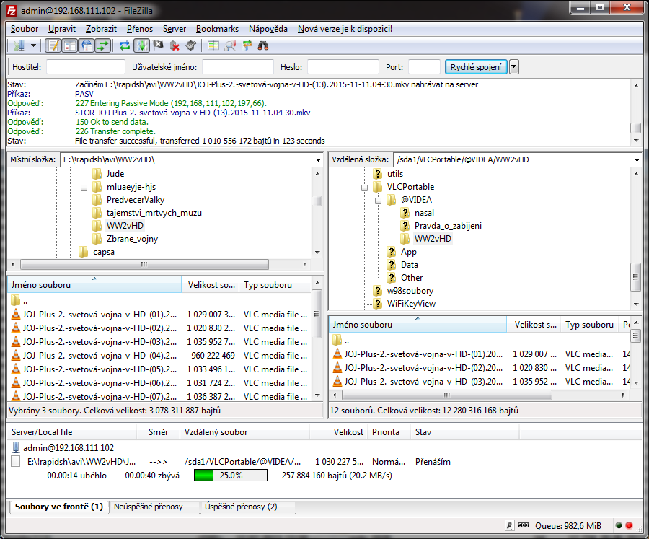This screenshot has height=539, width=649.
Task: Switch to the Úspěšné přenosy tab
Action: click(241, 507)
